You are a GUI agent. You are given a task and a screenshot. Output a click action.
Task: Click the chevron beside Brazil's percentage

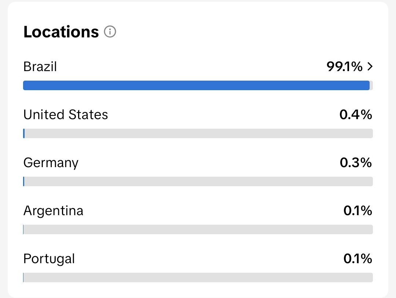[x=370, y=66]
